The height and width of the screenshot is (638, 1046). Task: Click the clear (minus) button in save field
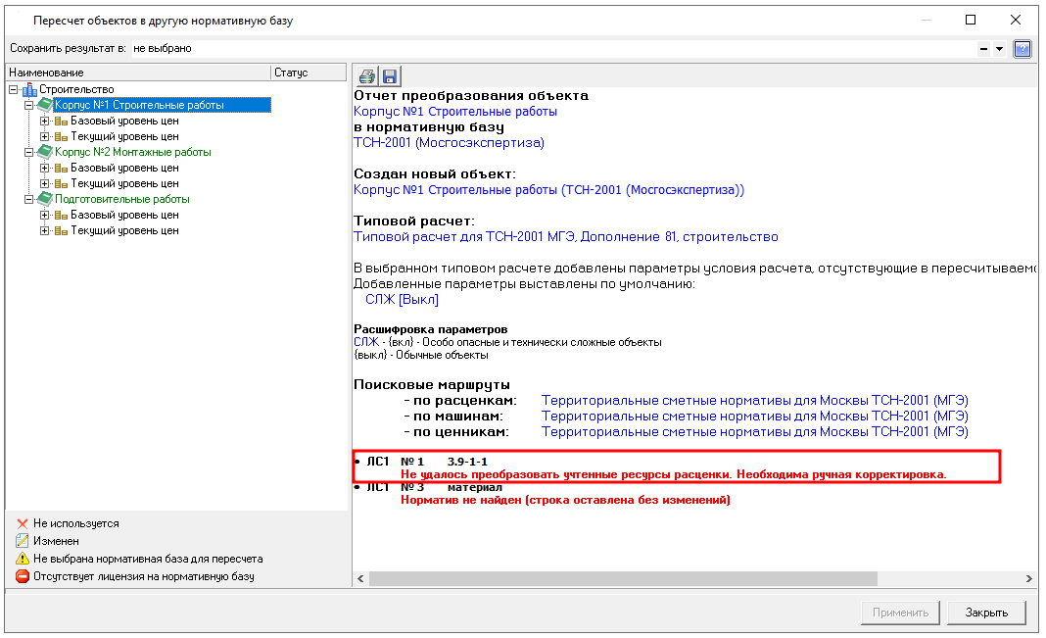pos(983,49)
